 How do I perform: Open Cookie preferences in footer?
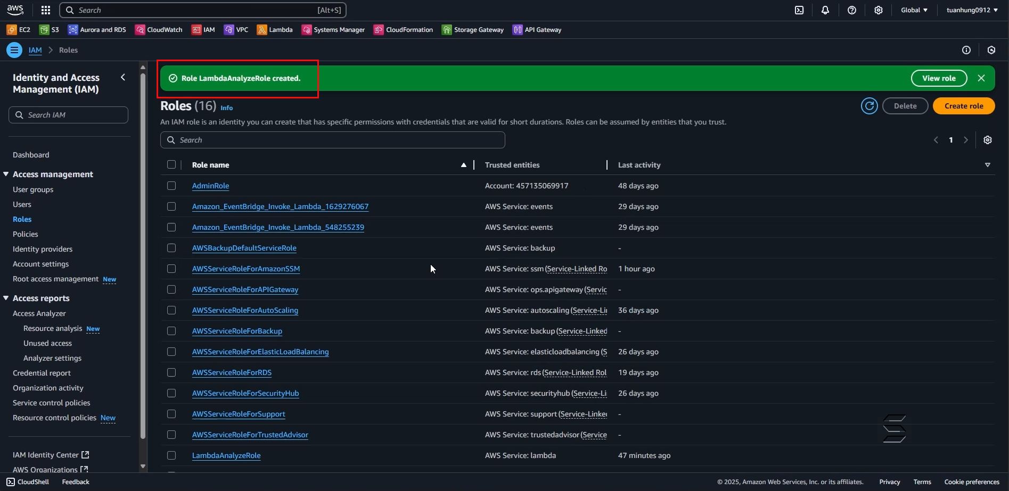pos(972,482)
